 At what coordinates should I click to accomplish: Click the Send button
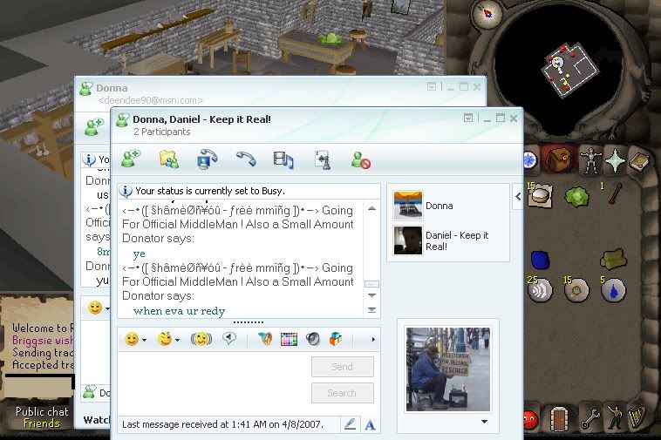[343, 367]
